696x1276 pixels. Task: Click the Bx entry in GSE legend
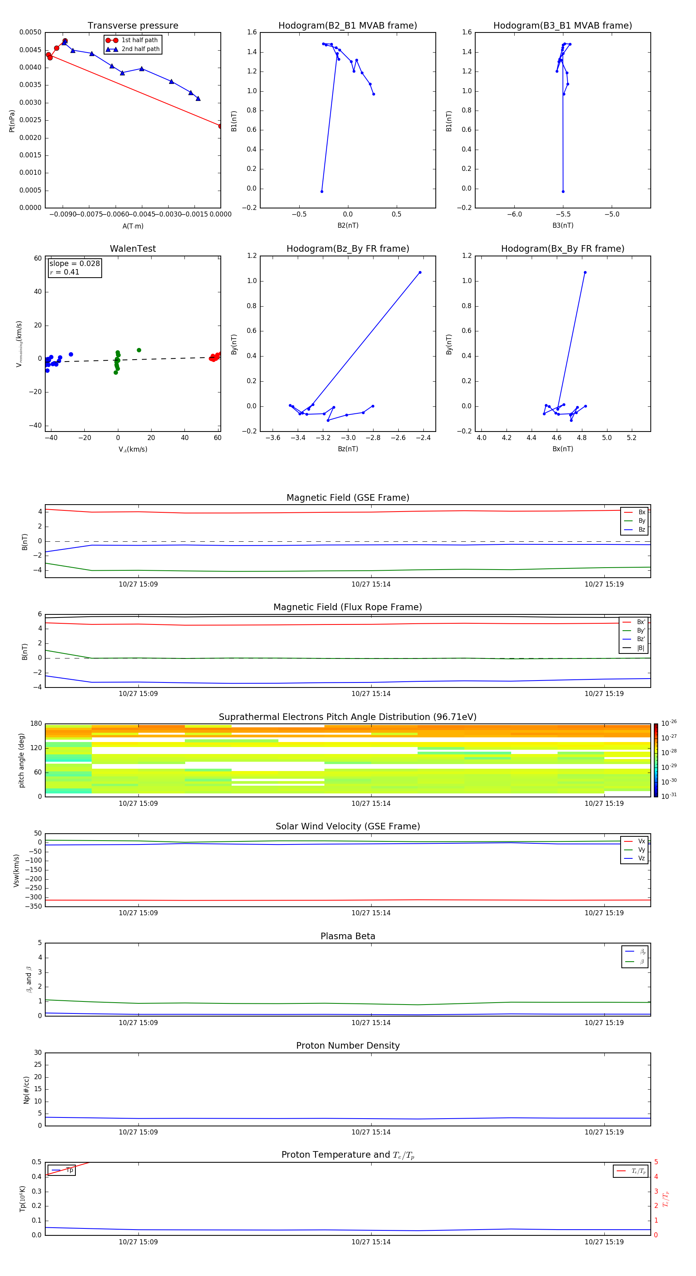point(635,512)
